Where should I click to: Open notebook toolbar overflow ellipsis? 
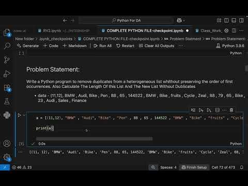pos(181,46)
